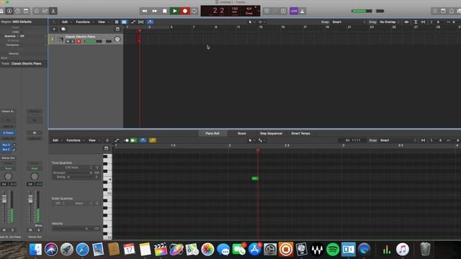Adjust Classic Electric Piano track volume slider
This screenshot has height=259, width=461.
[98, 42]
